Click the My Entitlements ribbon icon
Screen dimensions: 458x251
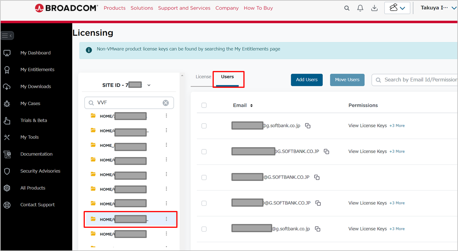(7, 70)
